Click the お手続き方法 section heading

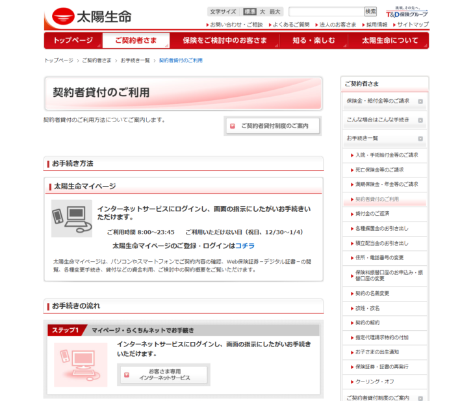point(73,164)
